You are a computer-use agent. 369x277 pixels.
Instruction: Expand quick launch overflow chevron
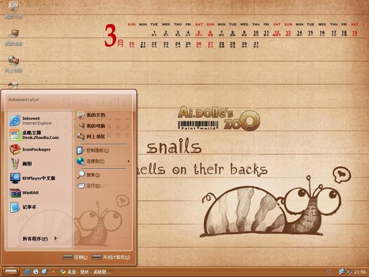pos(54,271)
